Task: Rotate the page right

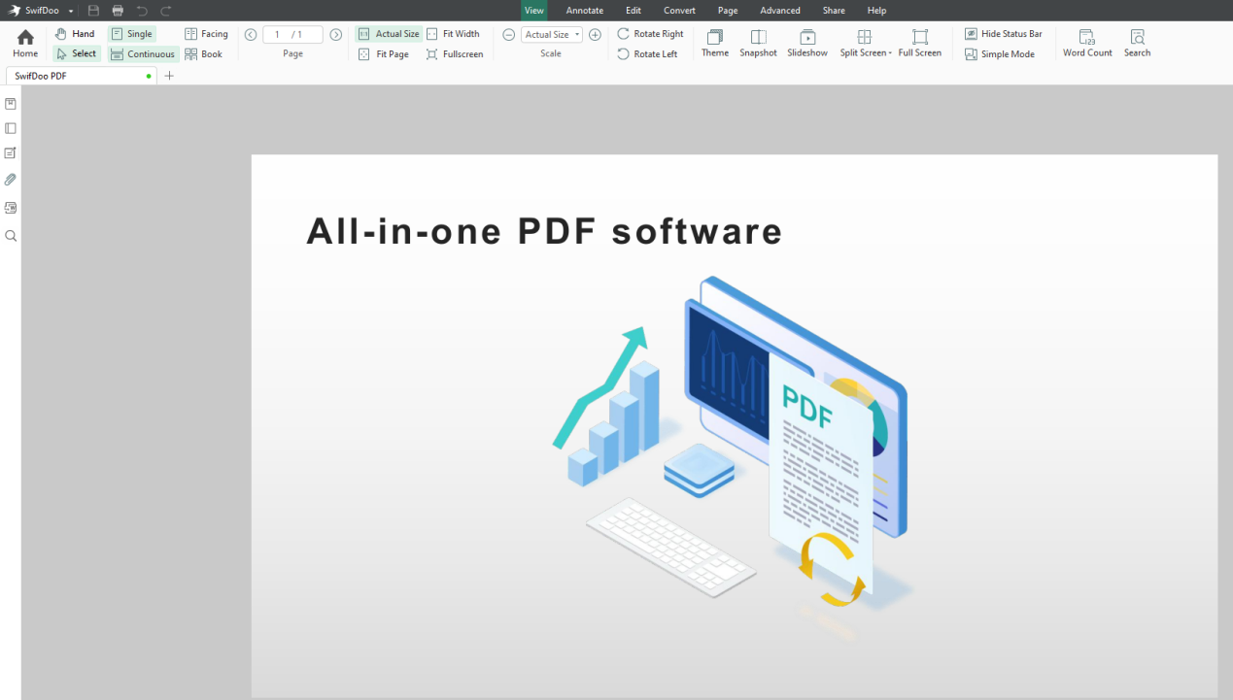Action: (x=650, y=34)
